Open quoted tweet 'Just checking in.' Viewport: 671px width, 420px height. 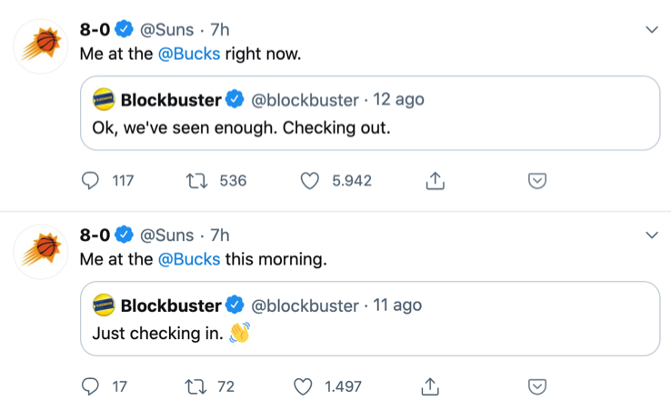coord(370,318)
